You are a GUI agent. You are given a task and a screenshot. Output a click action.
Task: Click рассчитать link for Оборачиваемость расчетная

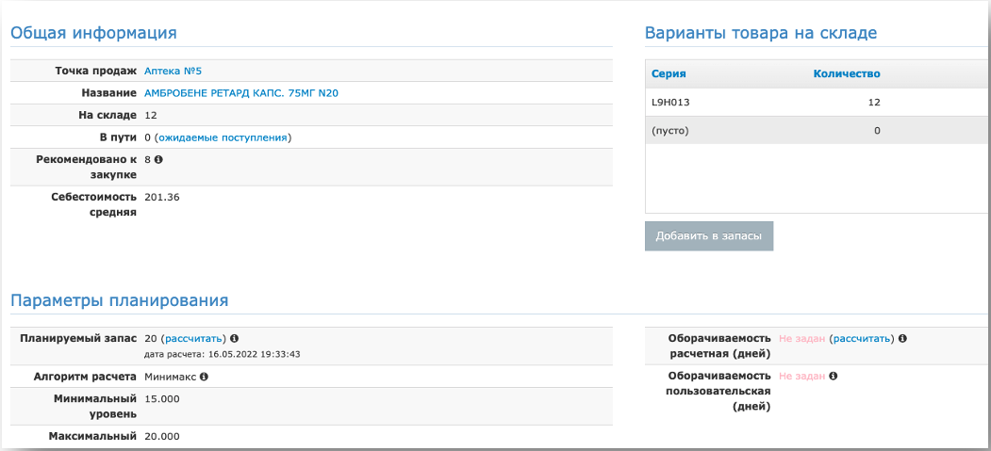point(862,339)
